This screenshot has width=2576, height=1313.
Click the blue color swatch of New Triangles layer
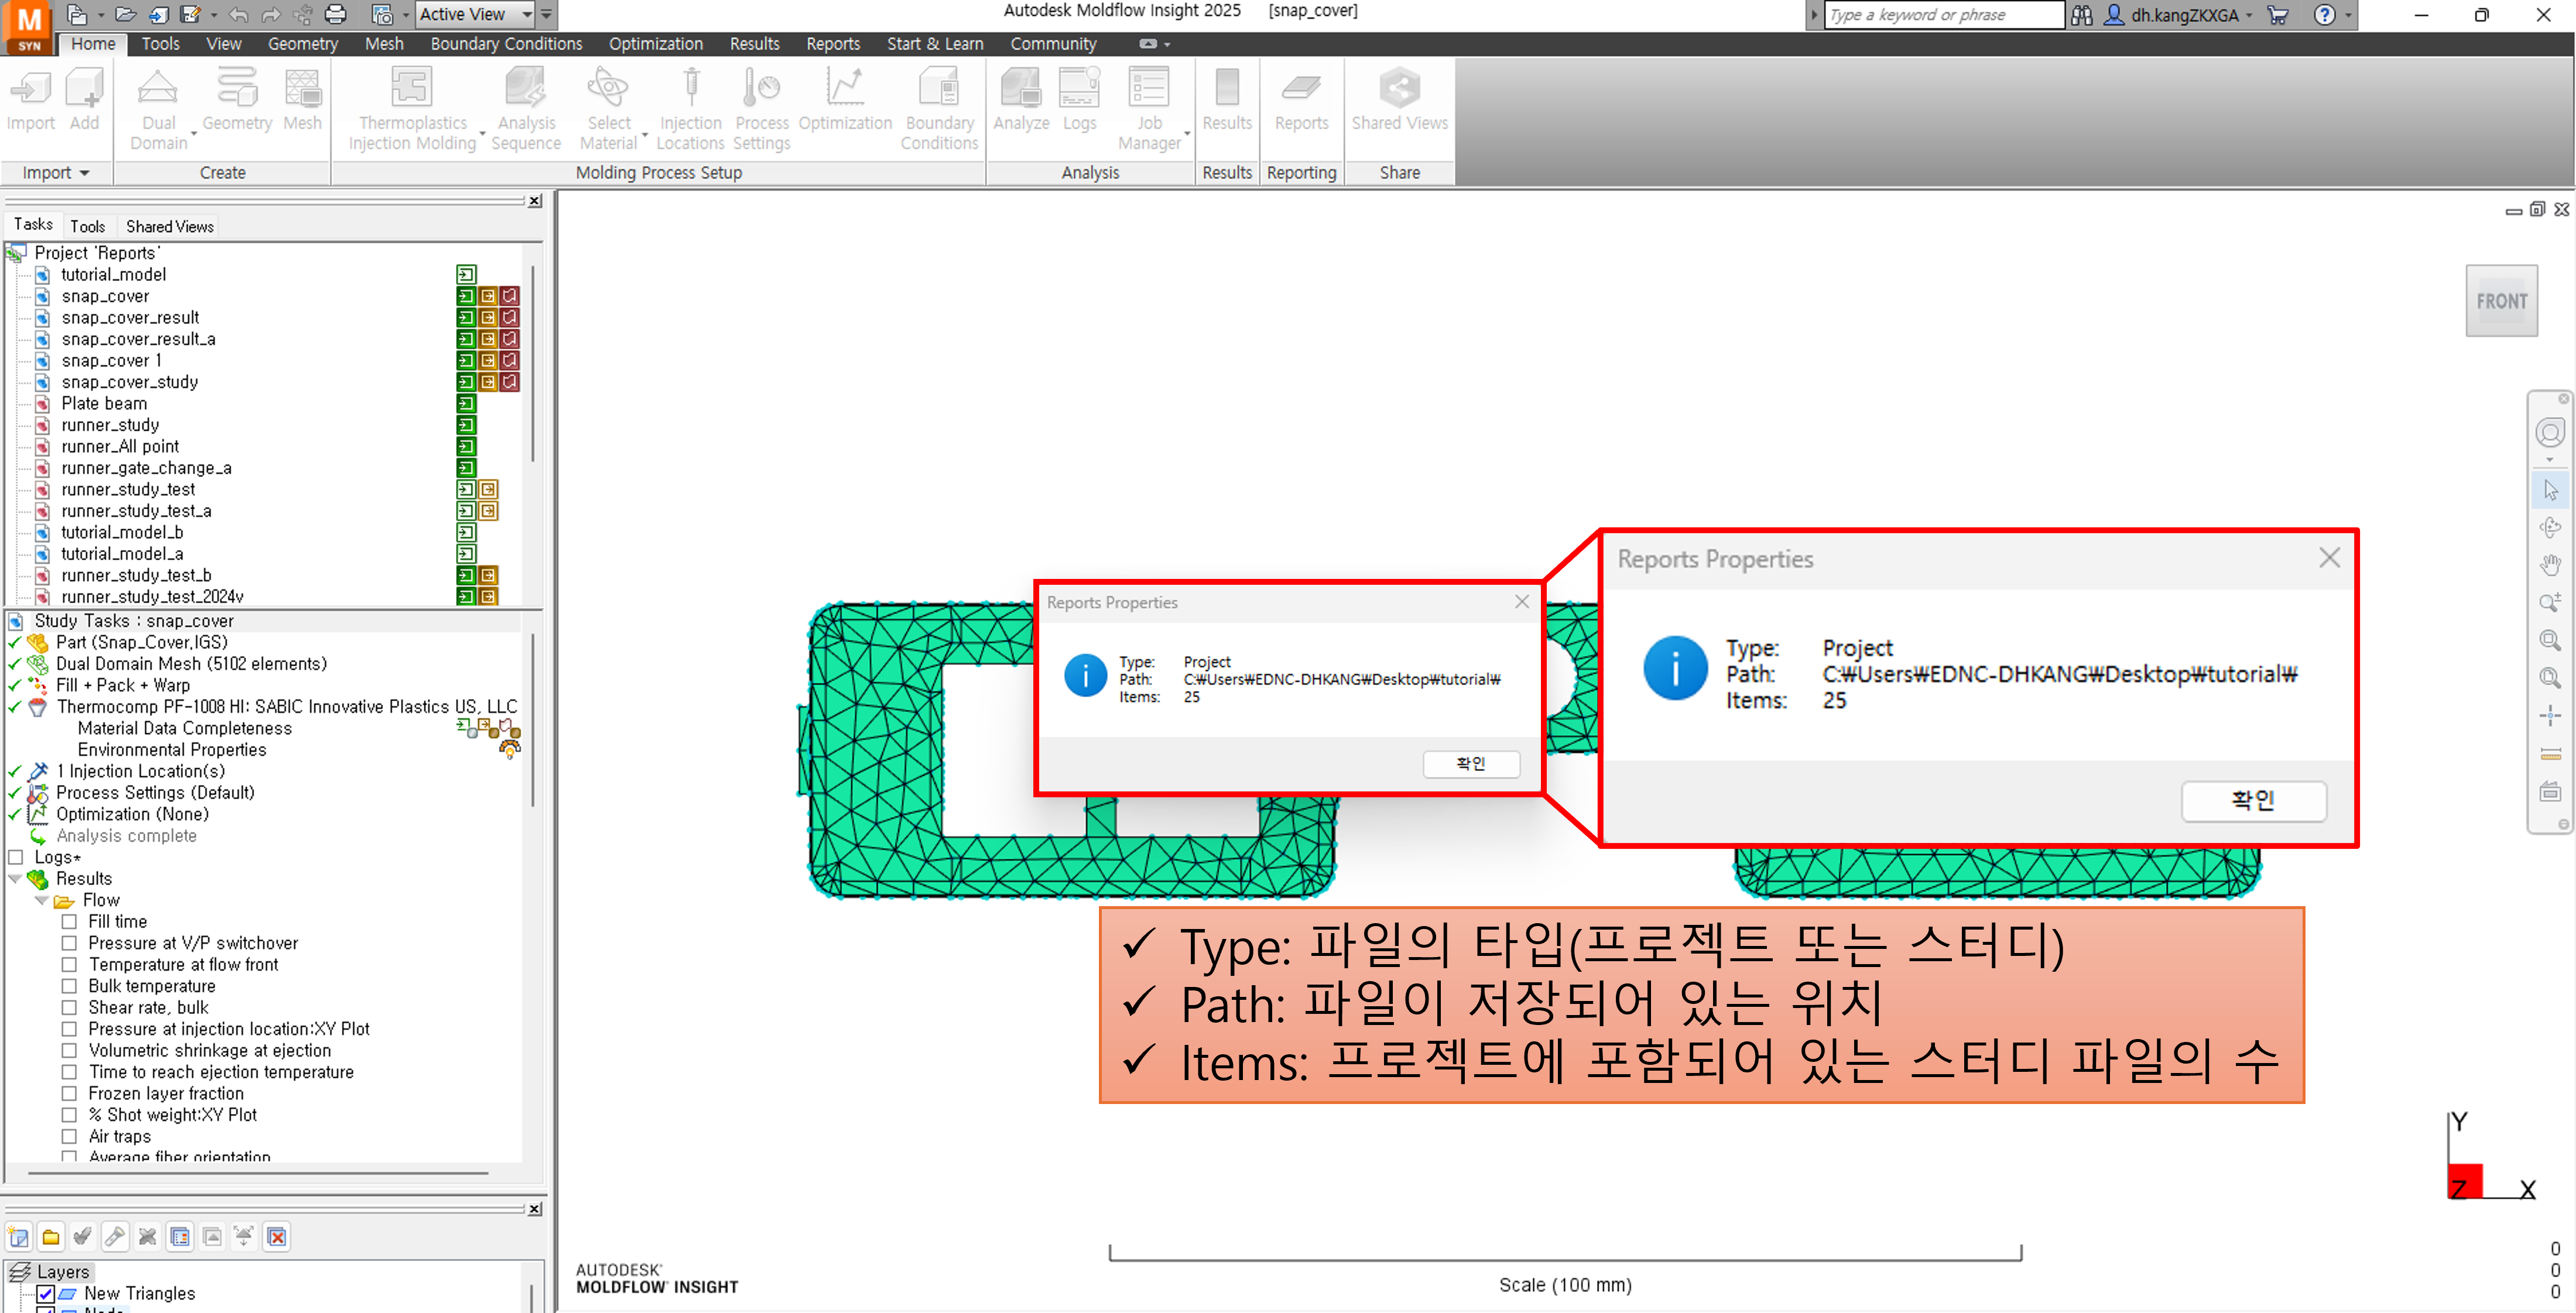(68, 1294)
